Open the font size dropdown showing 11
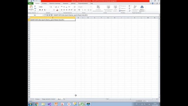188x106 pixels. pyautogui.click(x=54, y=7)
